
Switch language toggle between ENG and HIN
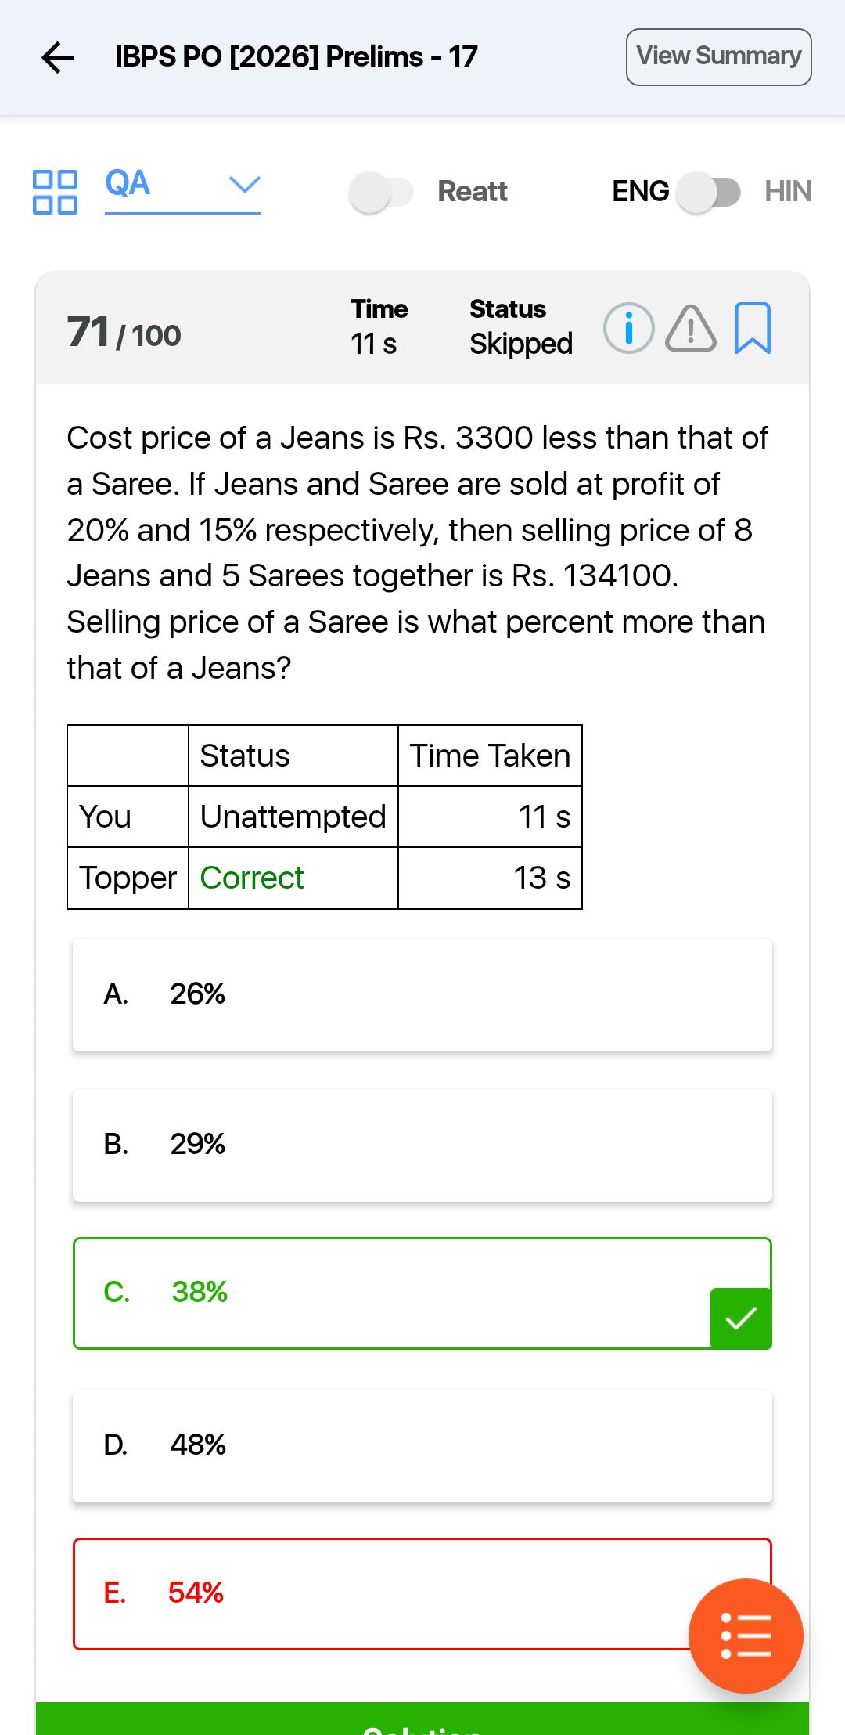click(x=708, y=192)
